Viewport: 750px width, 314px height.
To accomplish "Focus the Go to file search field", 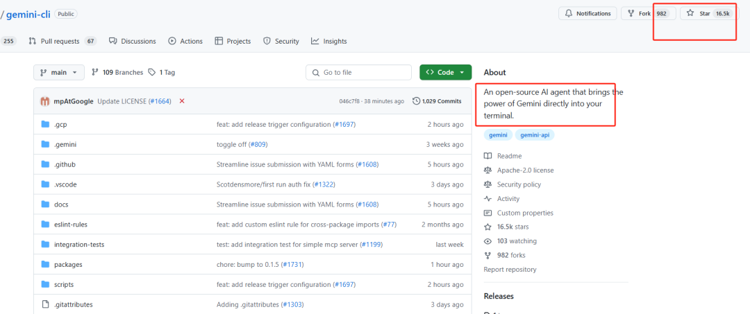I will [x=359, y=73].
